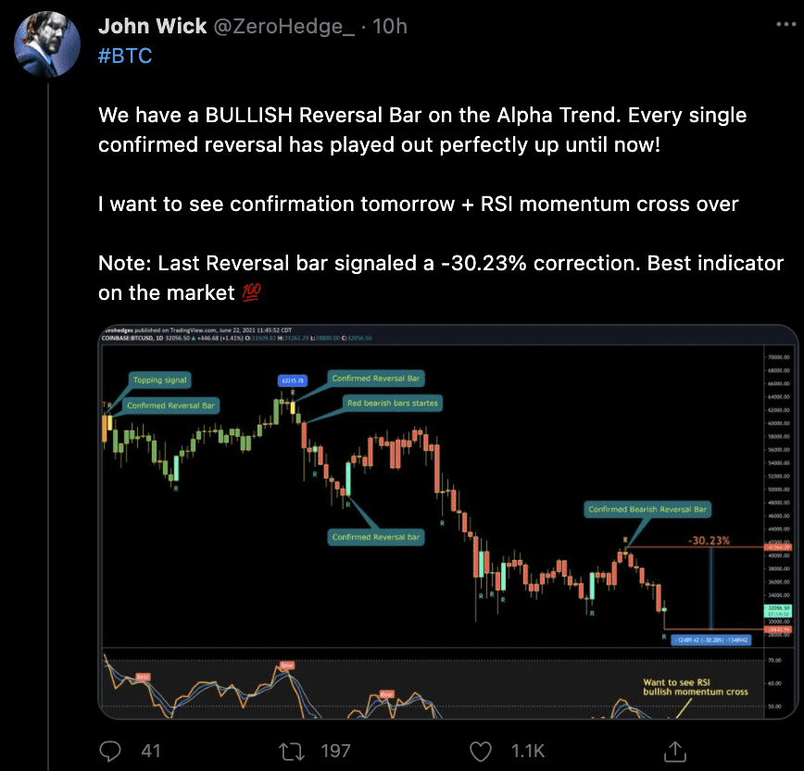Click the -30.23% correction label on chart
Viewport: 804px width, 771px height.
pyautogui.click(x=709, y=540)
